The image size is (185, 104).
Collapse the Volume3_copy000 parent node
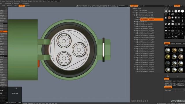coord(133,15)
